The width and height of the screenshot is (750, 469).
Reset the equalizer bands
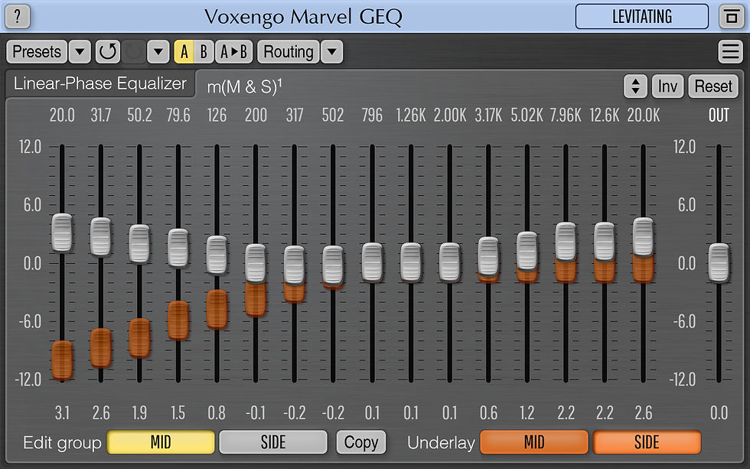point(713,86)
